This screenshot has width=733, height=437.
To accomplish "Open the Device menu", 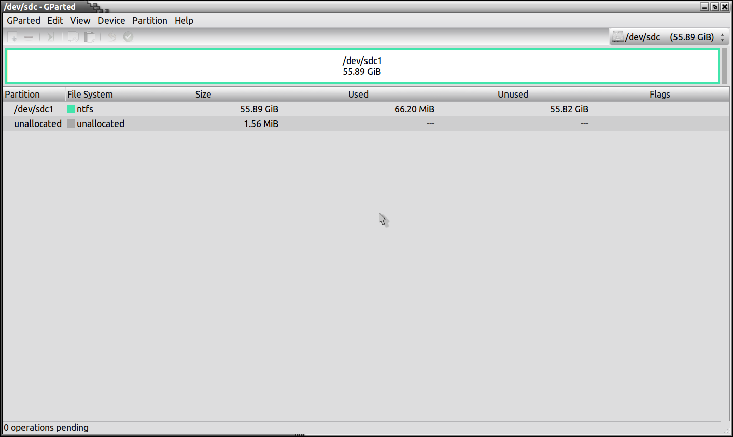I will (x=111, y=21).
